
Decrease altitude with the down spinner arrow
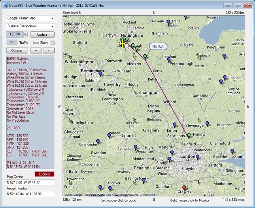(x=26, y=36)
